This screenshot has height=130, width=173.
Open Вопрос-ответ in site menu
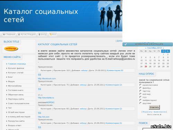tap(15, 125)
